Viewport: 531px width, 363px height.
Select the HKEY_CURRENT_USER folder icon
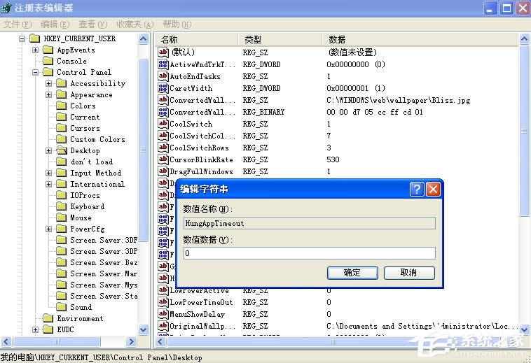pos(35,38)
